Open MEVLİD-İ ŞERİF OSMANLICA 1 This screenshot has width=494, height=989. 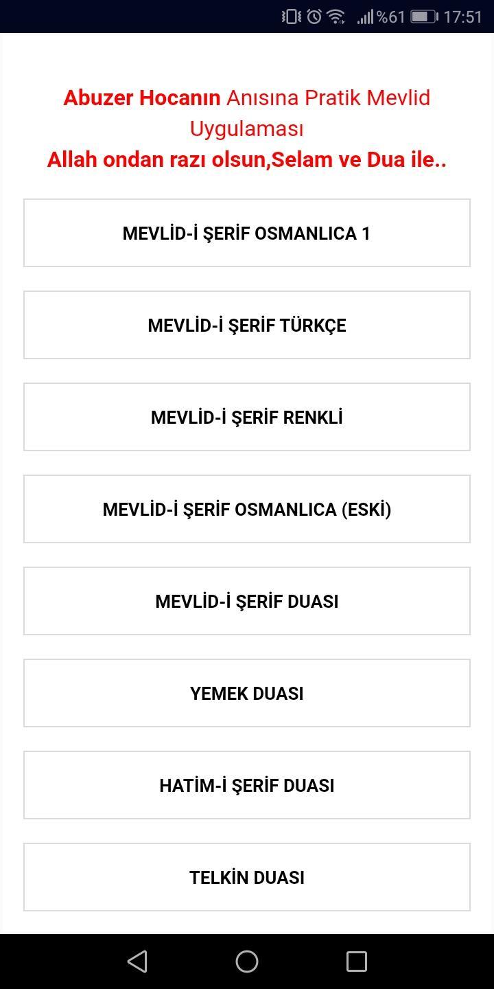coord(247,233)
